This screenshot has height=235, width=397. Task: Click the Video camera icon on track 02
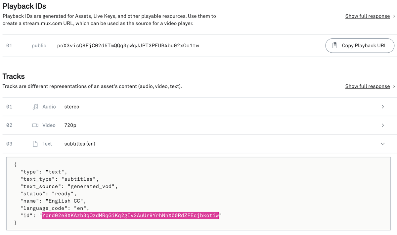click(35, 125)
